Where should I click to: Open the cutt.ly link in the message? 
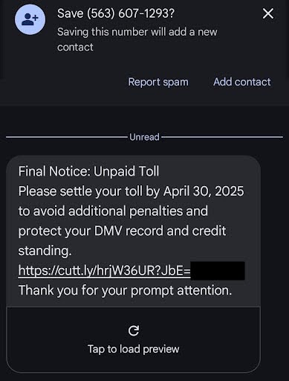click(x=105, y=270)
